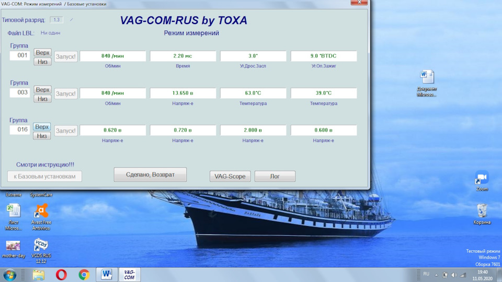Click the 39.0°C temperature value

coord(323,93)
